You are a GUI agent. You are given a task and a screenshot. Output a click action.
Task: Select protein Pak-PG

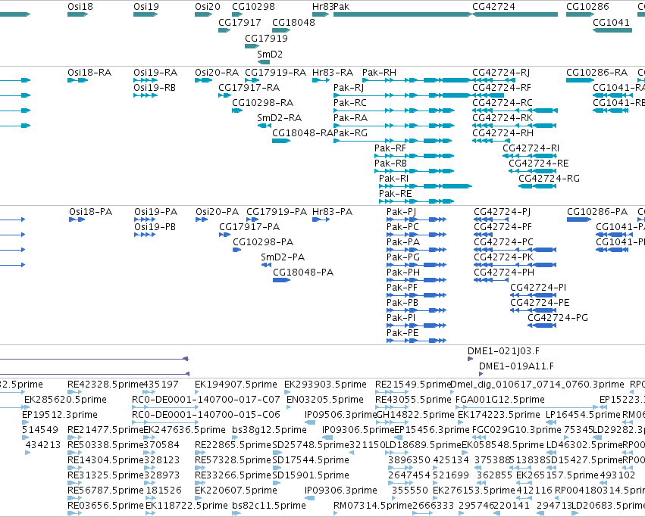pyautogui.click(x=403, y=257)
